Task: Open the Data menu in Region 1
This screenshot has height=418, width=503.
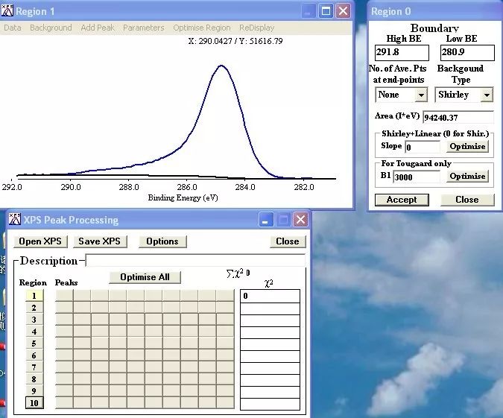Action: point(13,28)
